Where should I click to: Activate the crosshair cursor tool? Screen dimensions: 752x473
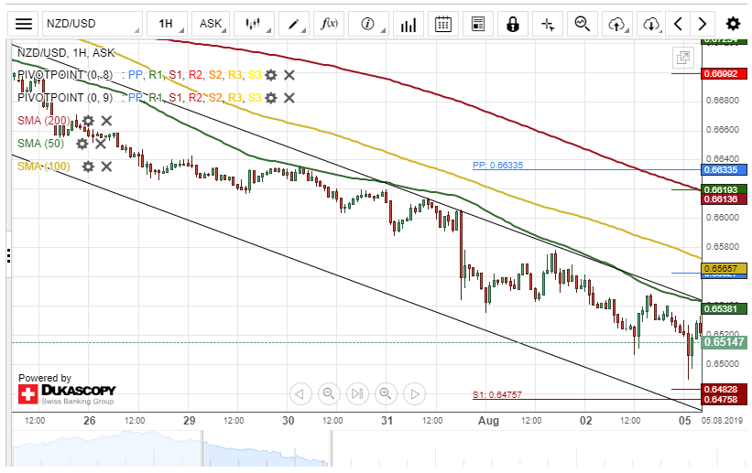tap(548, 24)
